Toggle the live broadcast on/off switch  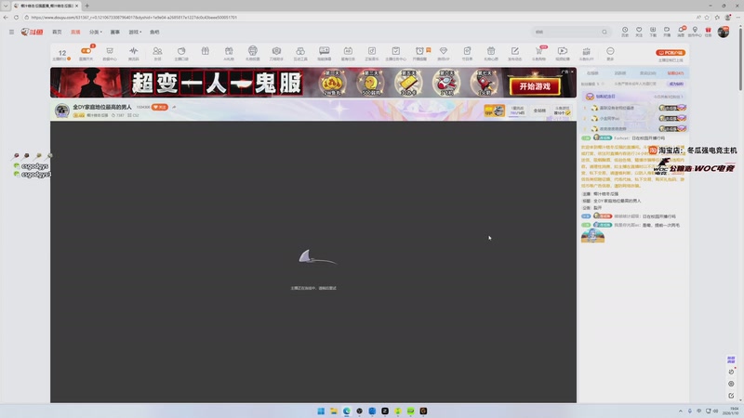point(86,51)
